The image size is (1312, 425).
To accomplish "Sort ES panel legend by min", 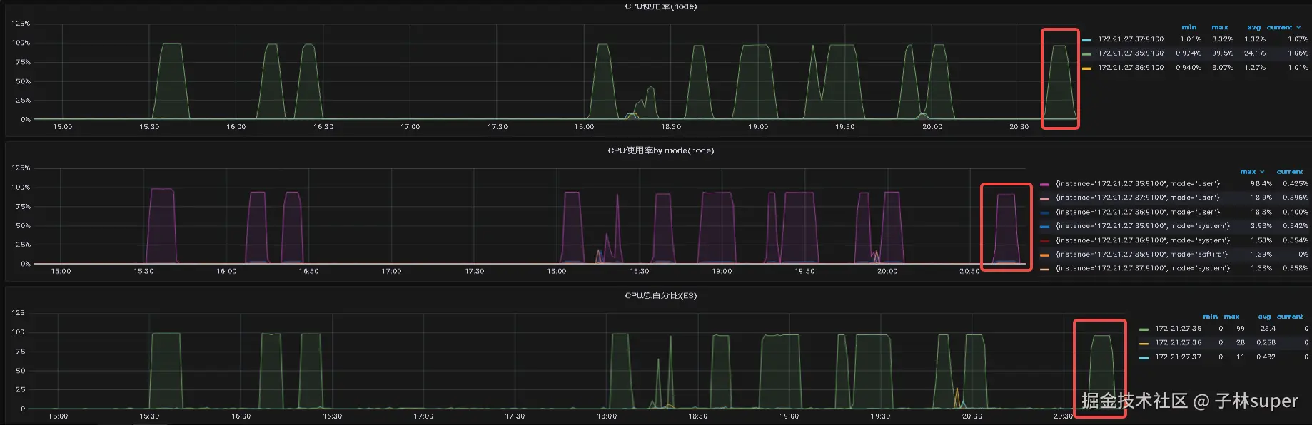I will pyautogui.click(x=1211, y=317).
